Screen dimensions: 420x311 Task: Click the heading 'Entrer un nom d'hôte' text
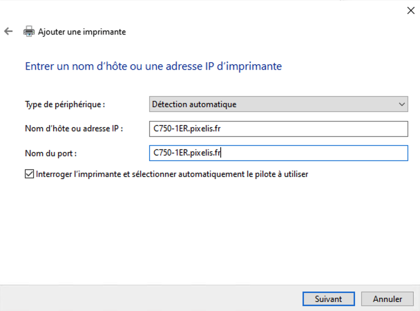[153, 66]
